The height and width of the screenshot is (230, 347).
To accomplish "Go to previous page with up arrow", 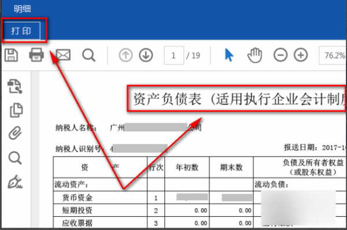I will pyautogui.click(x=125, y=55).
